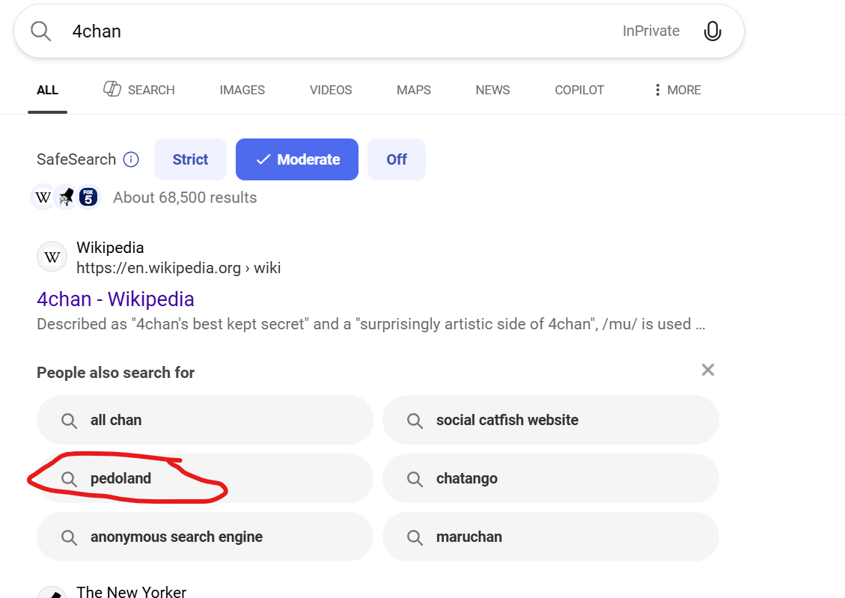
Task: Click the SafeSearch info icon
Action: 131,159
